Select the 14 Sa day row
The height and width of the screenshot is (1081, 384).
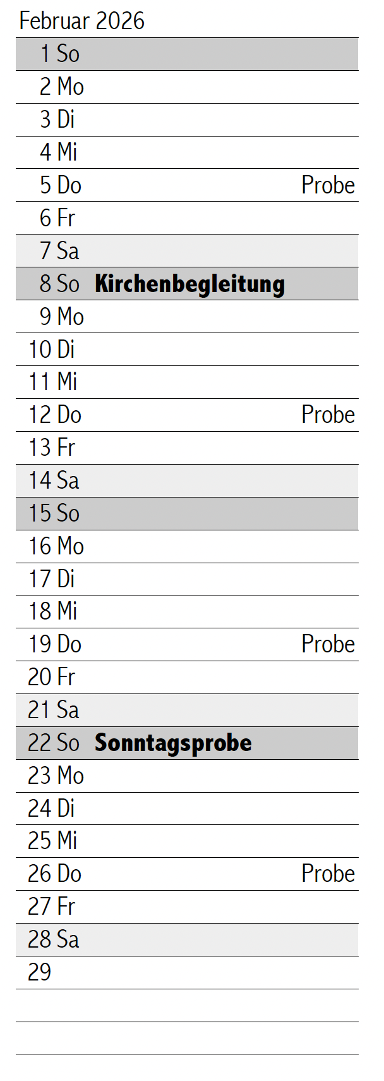click(x=187, y=480)
